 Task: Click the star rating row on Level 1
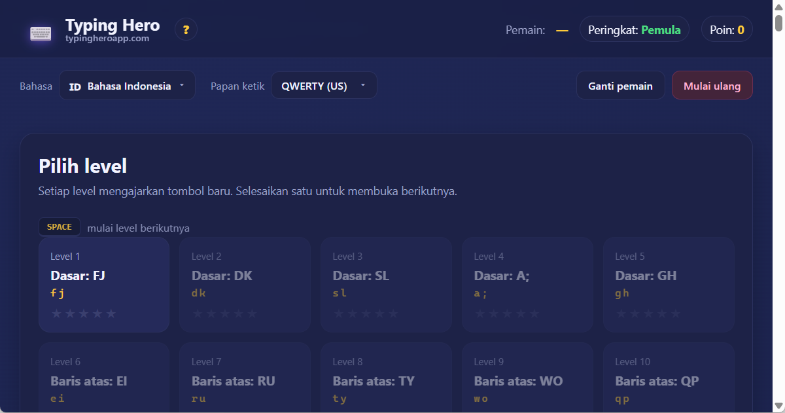click(x=84, y=314)
